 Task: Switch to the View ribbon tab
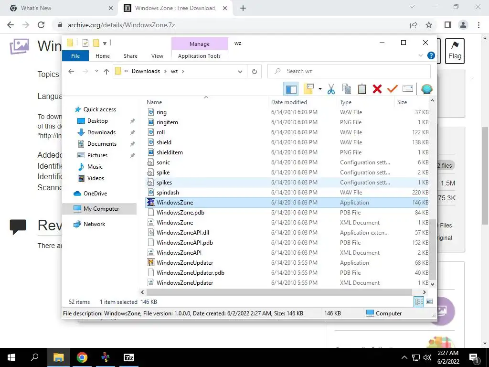pos(157,56)
